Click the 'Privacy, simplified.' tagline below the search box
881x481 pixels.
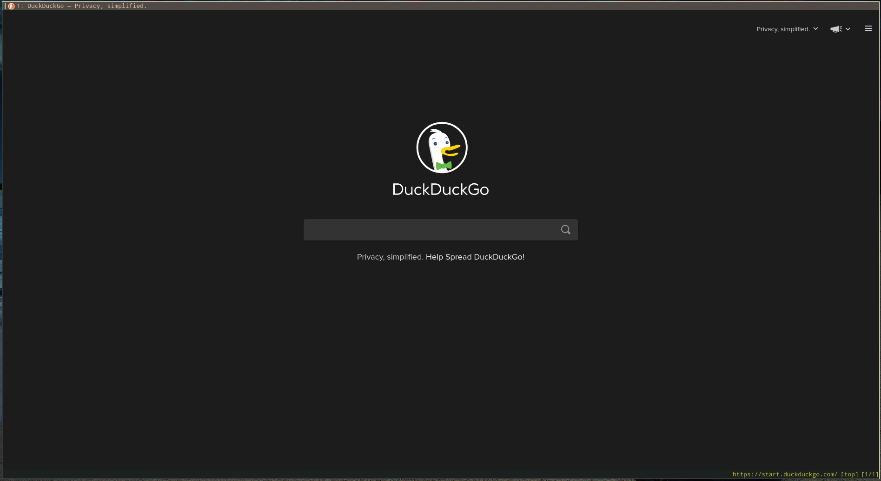tap(390, 257)
